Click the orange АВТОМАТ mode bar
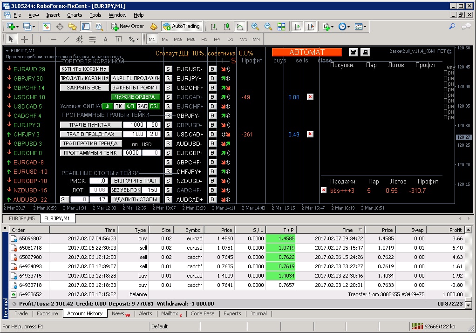The height and width of the screenshot is (333, 476). click(306, 52)
